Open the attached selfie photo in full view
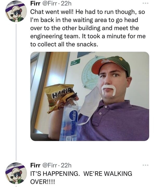 click(x=90, y=96)
